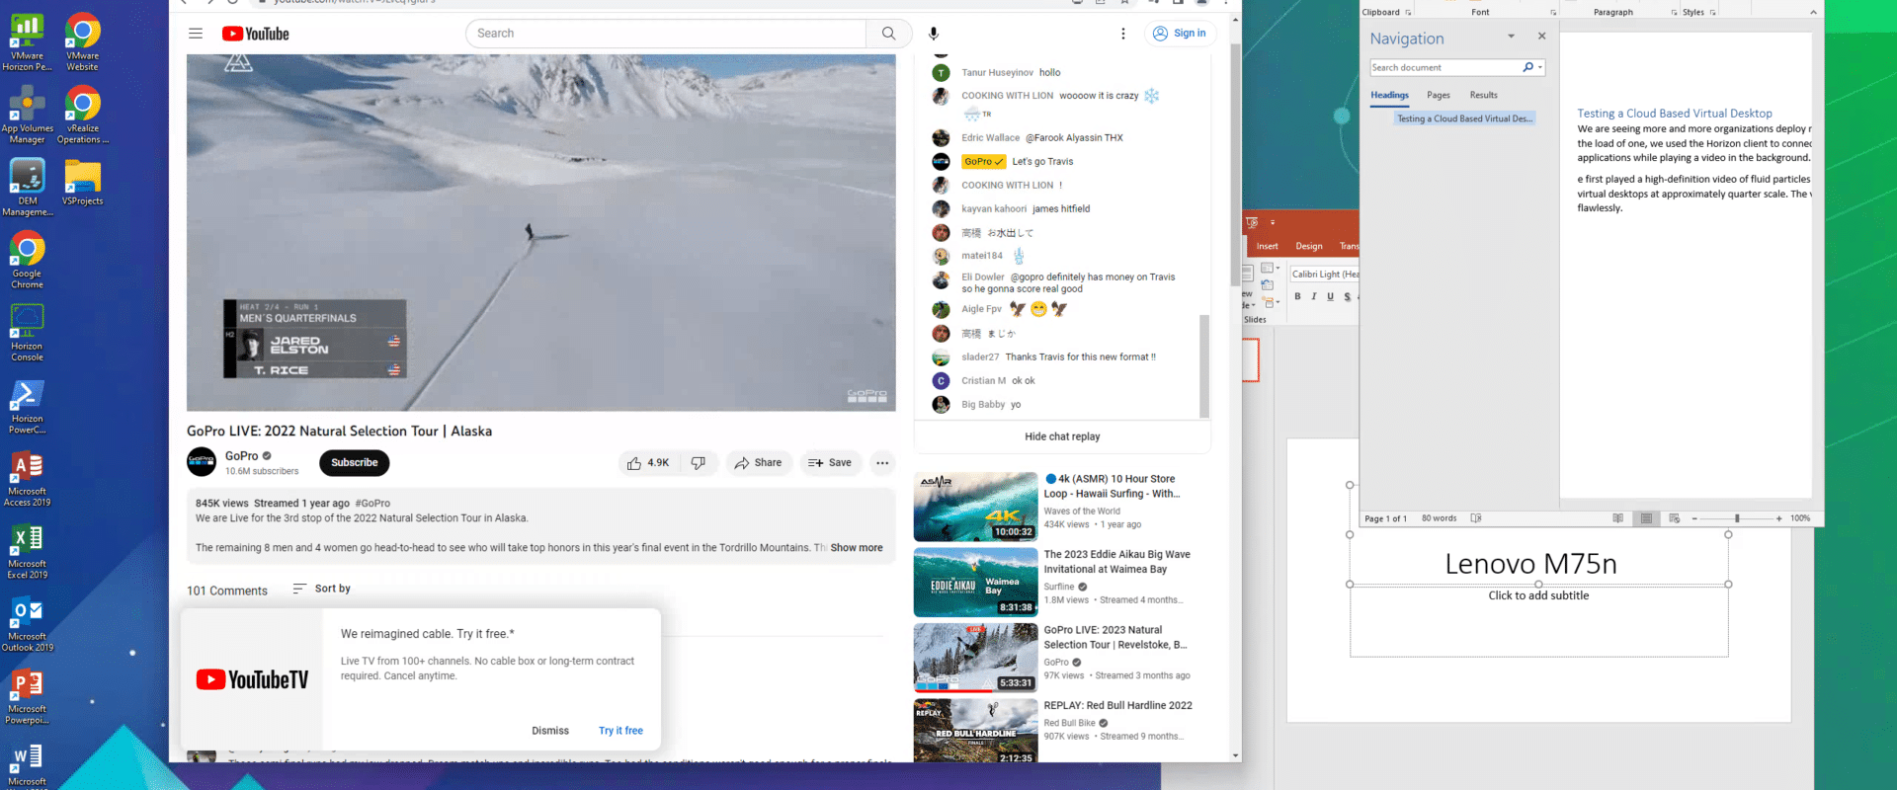Click Word zoom out minus button
Viewport: 1897px width, 790px height.
pos(1694,518)
